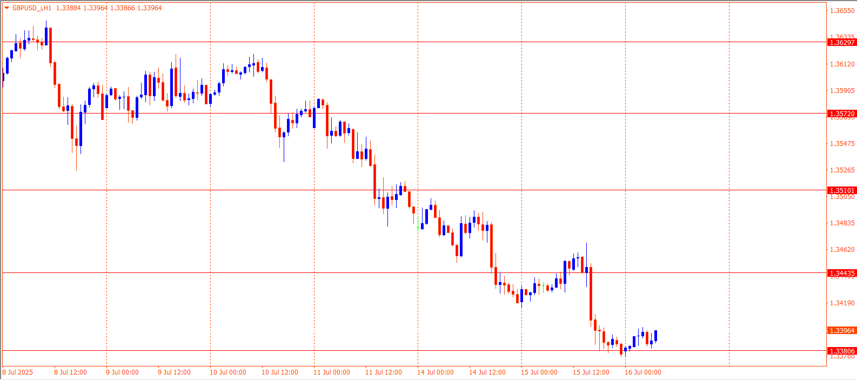Viewport: 857px width, 380px height.
Task: Click the last blue candle on the chart
Action: [655, 336]
